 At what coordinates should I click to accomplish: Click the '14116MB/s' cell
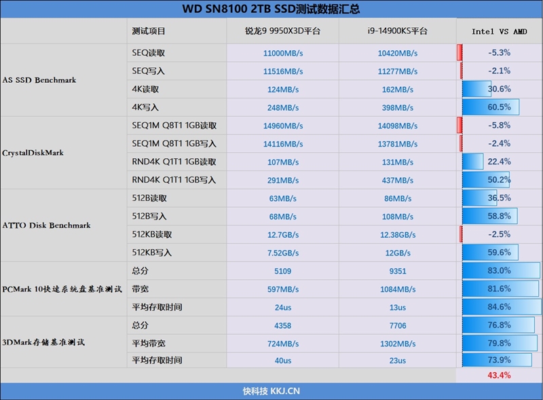[x=283, y=144]
